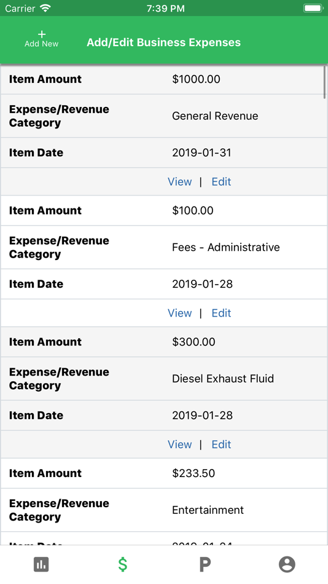Tap the battery indicator in status bar
Screen dimensions: 328x584
(x=313, y=8)
